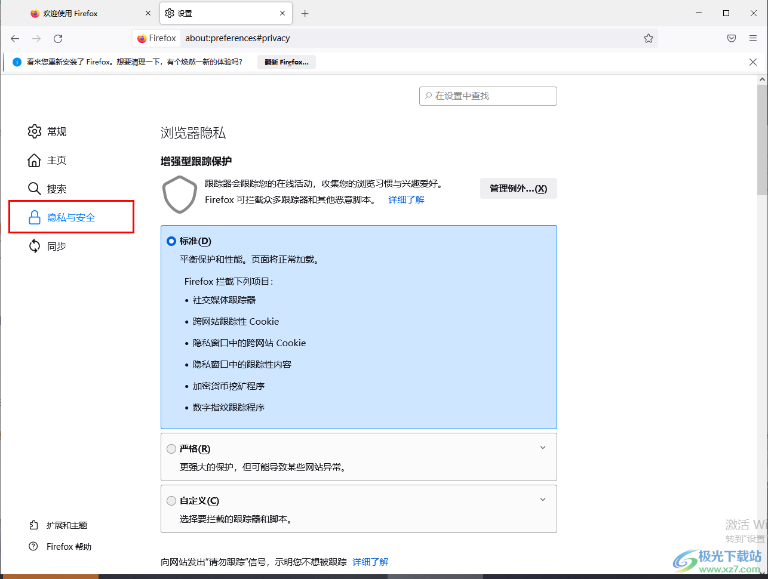Click the Firefox tab favicon

point(35,13)
